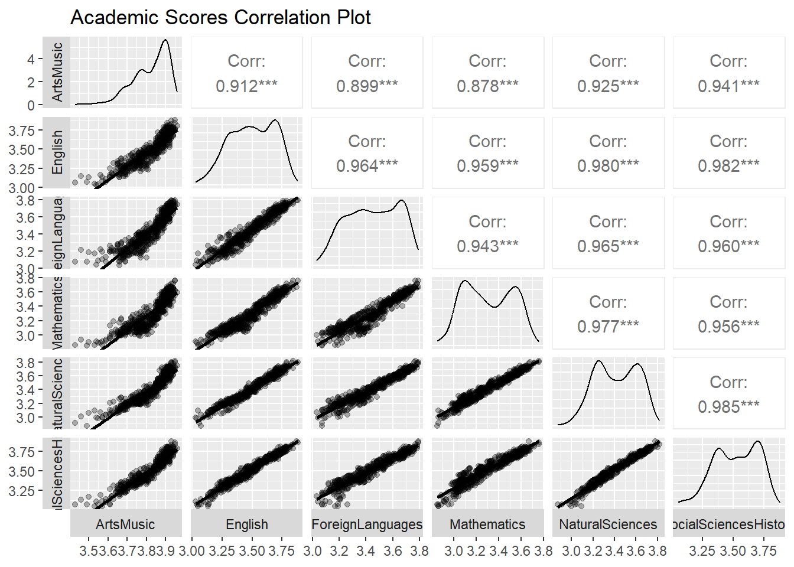Click the NaturalSciences bottom strip label

pos(608,524)
